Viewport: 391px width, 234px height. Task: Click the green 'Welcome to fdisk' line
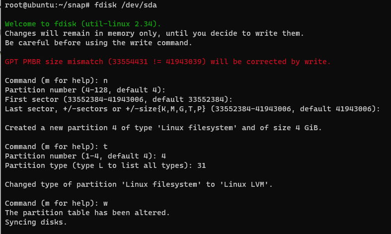83,24
